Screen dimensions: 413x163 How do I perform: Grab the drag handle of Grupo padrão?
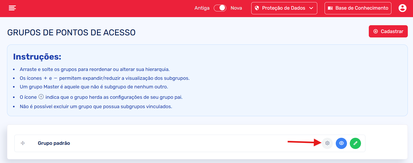pyautogui.click(x=23, y=143)
